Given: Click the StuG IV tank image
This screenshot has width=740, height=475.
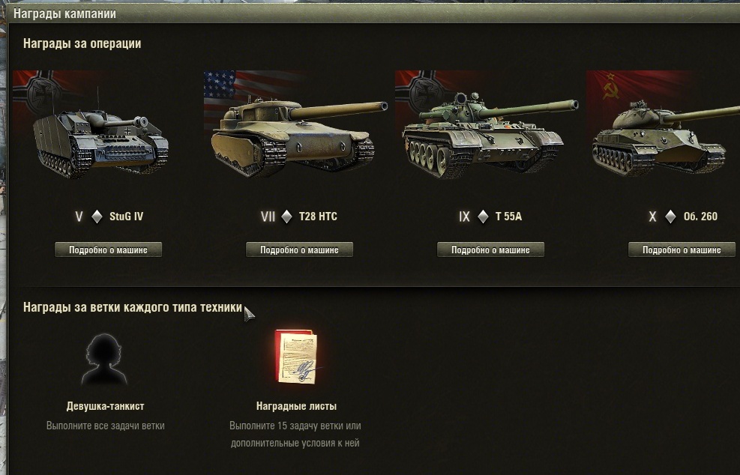Looking at the screenshot, I should 100,141.
